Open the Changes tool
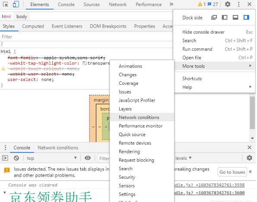 click(x=142, y=75)
